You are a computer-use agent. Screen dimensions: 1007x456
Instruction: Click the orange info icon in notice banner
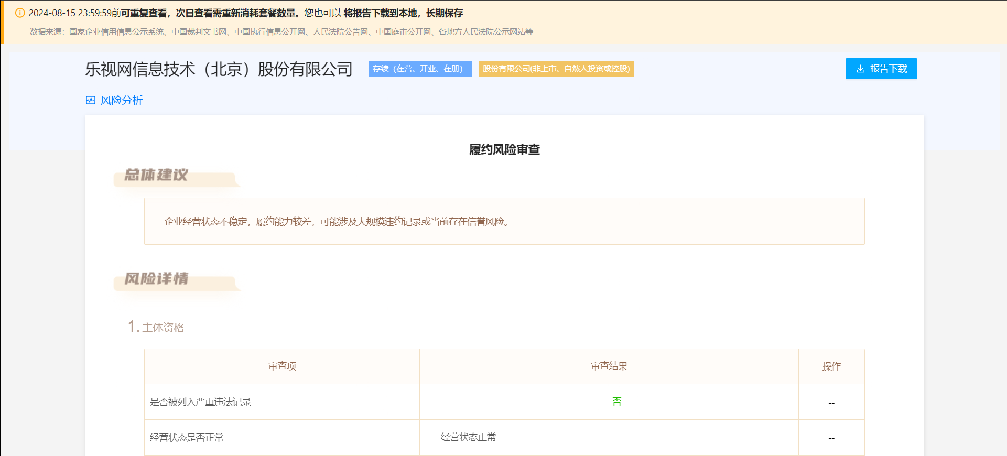tap(20, 13)
